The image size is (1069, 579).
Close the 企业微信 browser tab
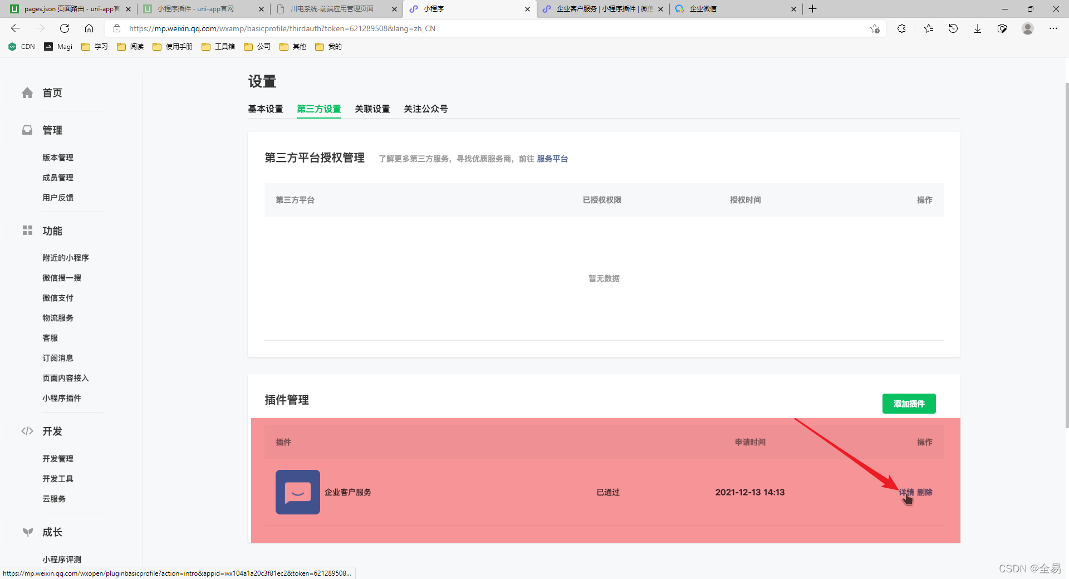[793, 9]
